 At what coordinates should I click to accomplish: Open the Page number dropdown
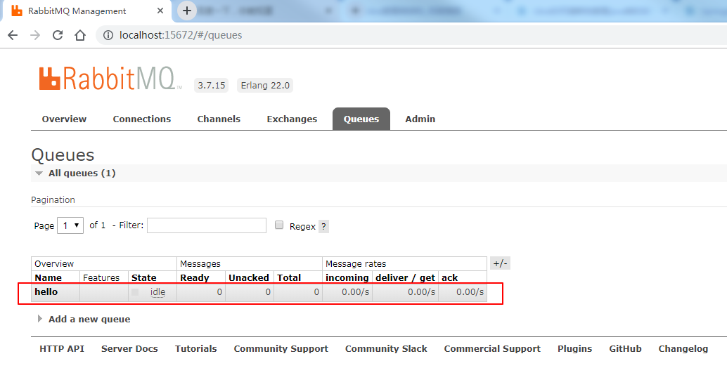coord(70,225)
